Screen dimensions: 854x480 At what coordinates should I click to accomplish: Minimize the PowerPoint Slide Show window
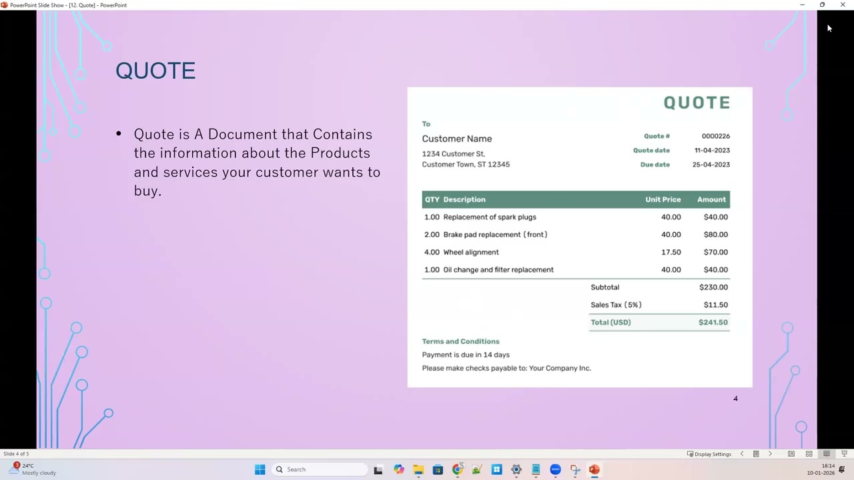click(802, 5)
